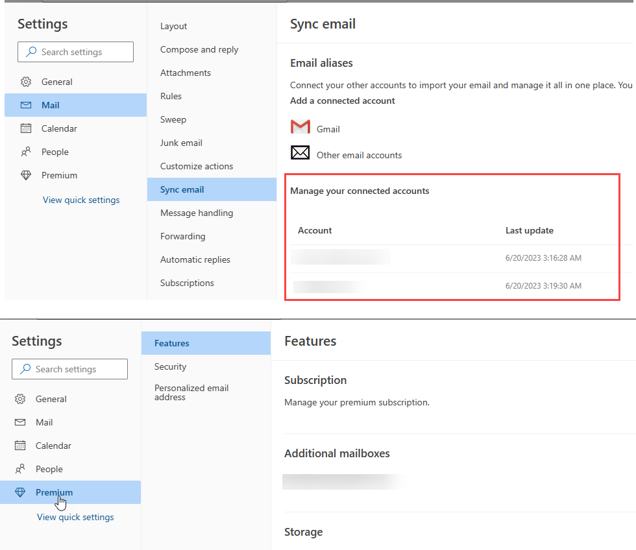Focus the top Search settings field

pyautogui.click(x=75, y=52)
